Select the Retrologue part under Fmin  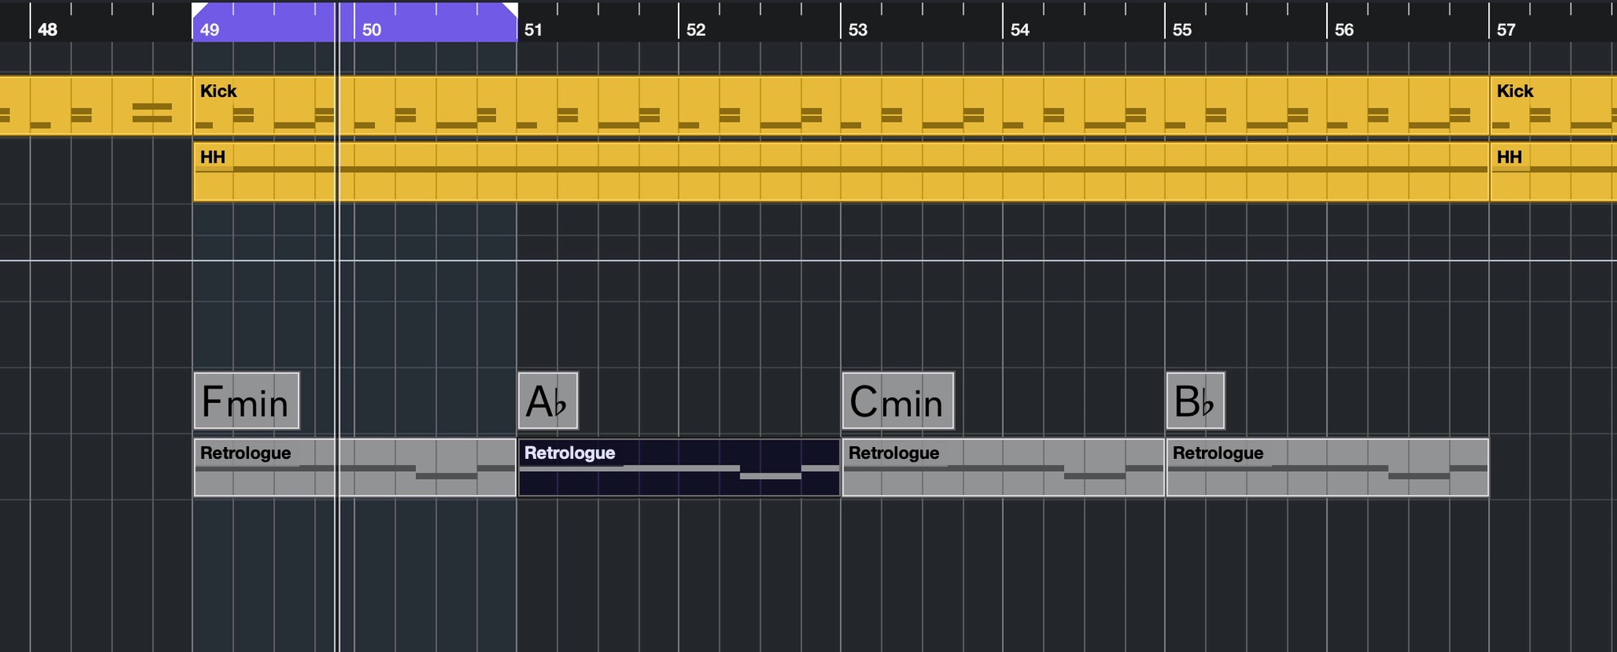tap(355, 467)
